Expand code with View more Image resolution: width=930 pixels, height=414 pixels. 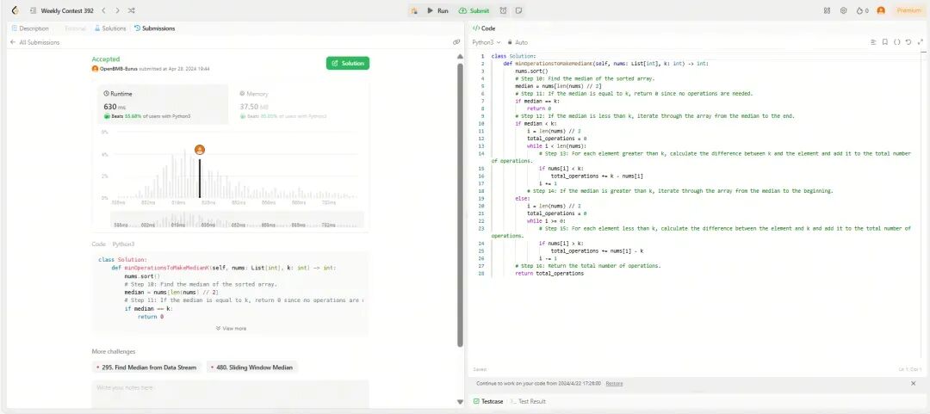pyautogui.click(x=231, y=328)
